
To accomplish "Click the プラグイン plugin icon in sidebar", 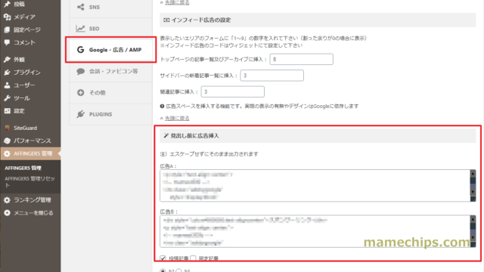I will tap(7, 73).
